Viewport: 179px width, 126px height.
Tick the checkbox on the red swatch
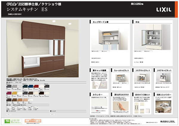[34, 85]
